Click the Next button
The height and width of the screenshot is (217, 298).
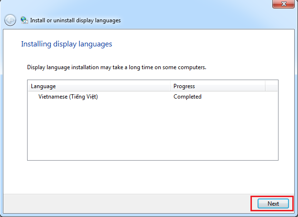tap(273, 203)
